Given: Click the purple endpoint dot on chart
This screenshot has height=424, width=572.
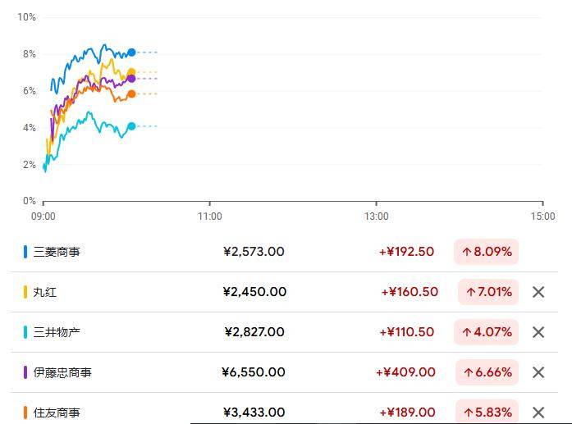Looking at the screenshot, I should click(131, 79).
